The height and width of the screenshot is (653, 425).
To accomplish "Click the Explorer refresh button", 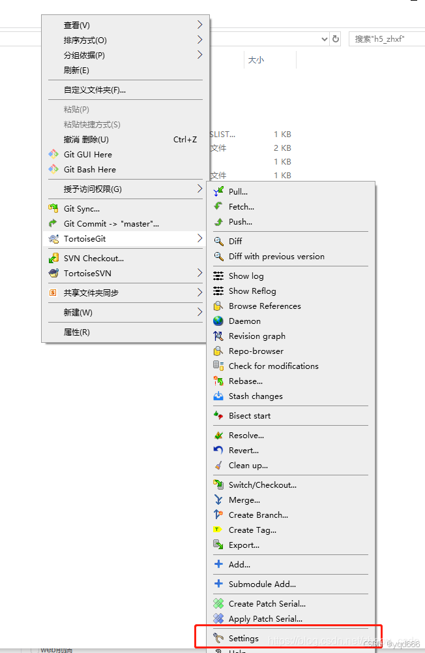I will click(x=336, y=39).
